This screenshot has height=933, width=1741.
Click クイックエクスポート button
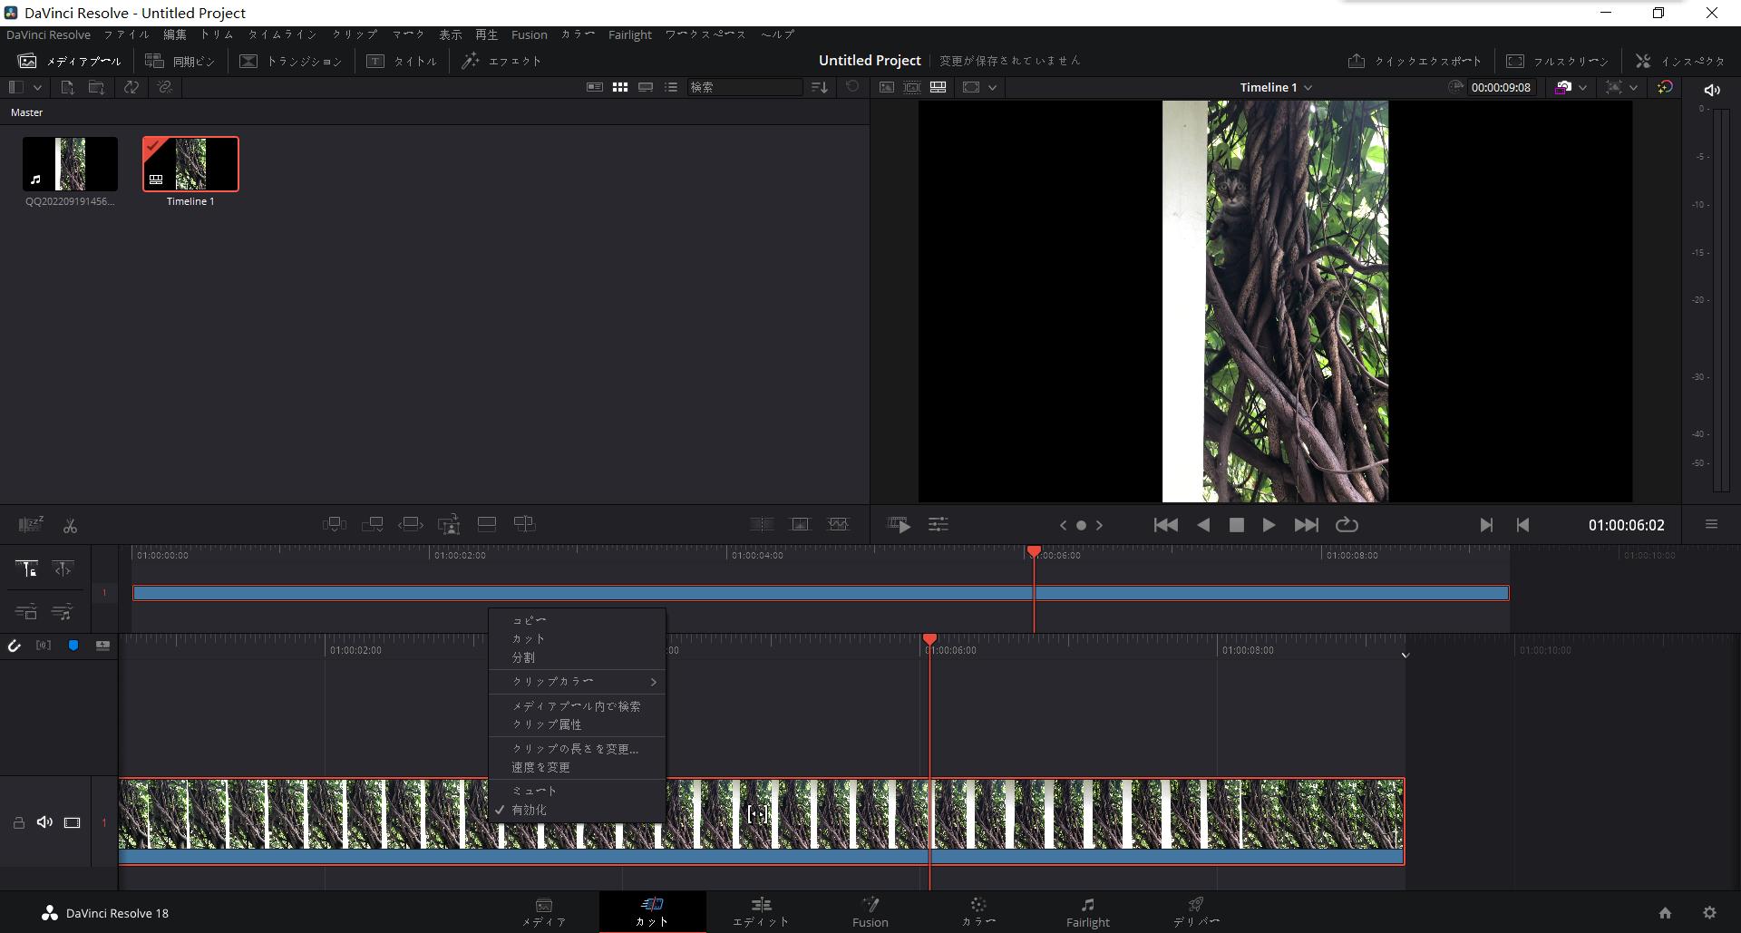1414,61
